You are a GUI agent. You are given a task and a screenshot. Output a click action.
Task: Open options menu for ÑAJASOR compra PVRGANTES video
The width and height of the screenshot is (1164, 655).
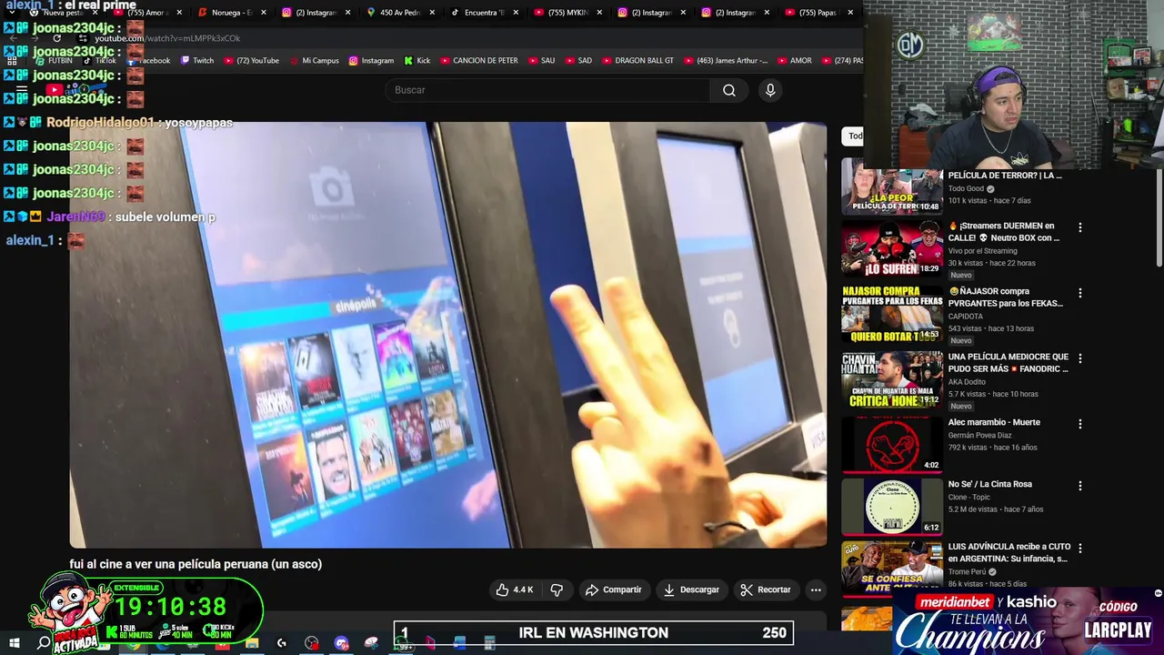1080,293
